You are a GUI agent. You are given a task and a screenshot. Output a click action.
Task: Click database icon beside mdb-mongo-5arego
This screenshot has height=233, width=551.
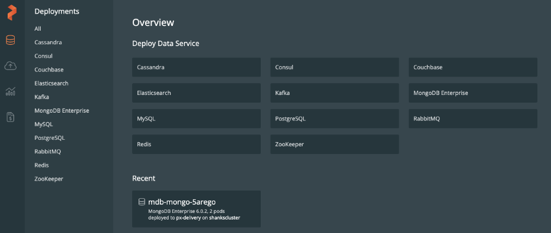[x=142, y=202]
